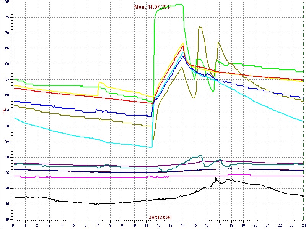Click hour '6' on the time axis
The width and height of the screenshot is (306, 229).
click(x=86, y=225)
